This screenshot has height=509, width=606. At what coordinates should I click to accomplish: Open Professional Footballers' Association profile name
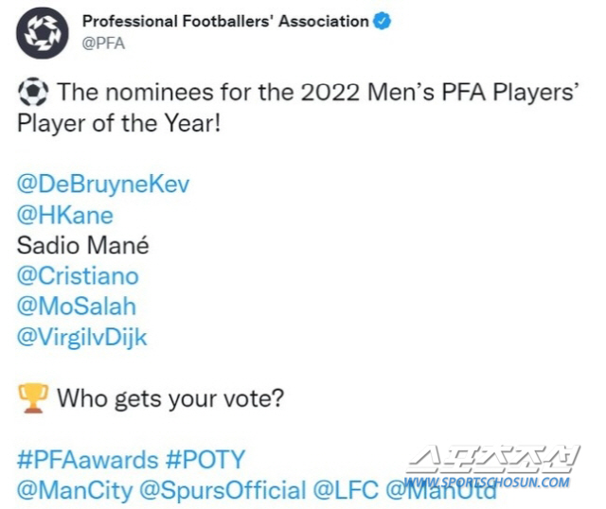pos(225,21)
